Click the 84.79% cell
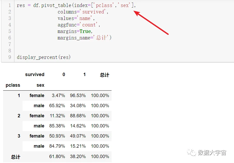234x163 pixels. coord(57,146)
